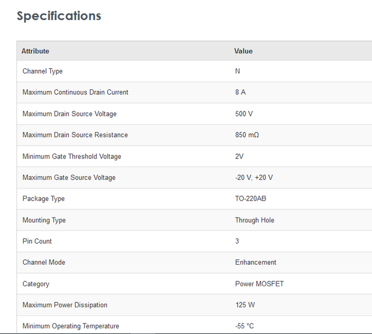Click the Power MOSFET value
The width and height of the screenshot is (372, 334).
[x=259, y=284]
